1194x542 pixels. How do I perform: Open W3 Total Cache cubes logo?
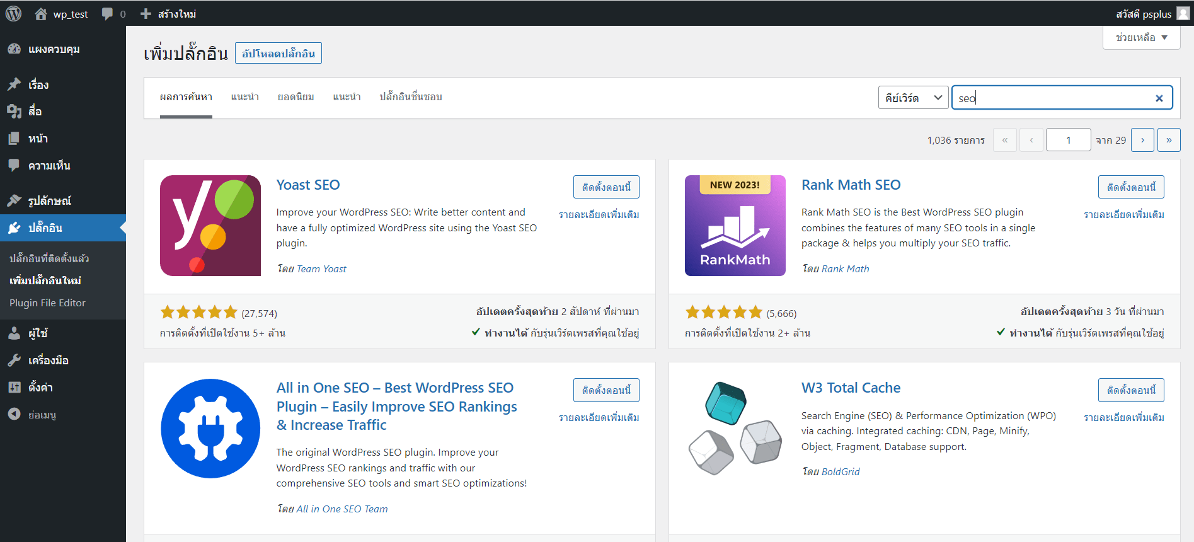point(735,429)
